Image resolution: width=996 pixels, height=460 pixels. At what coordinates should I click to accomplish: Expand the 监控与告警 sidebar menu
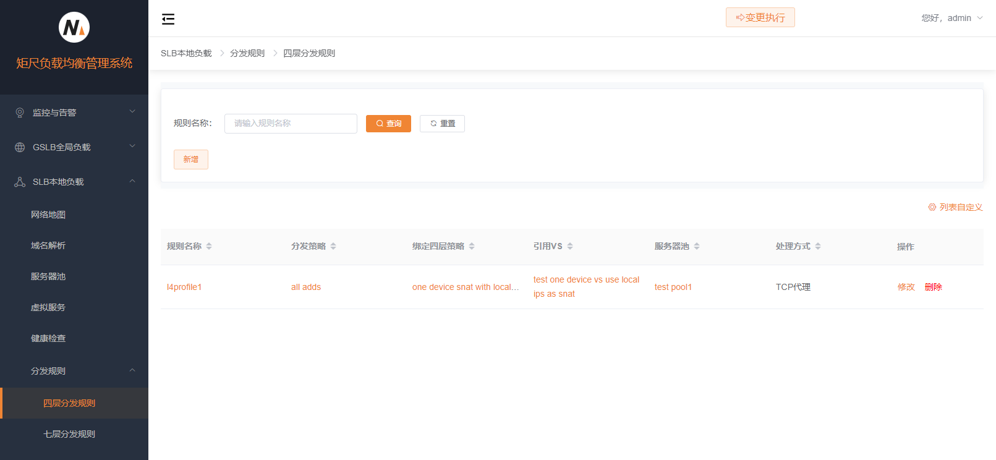click(x=74, y=113)
